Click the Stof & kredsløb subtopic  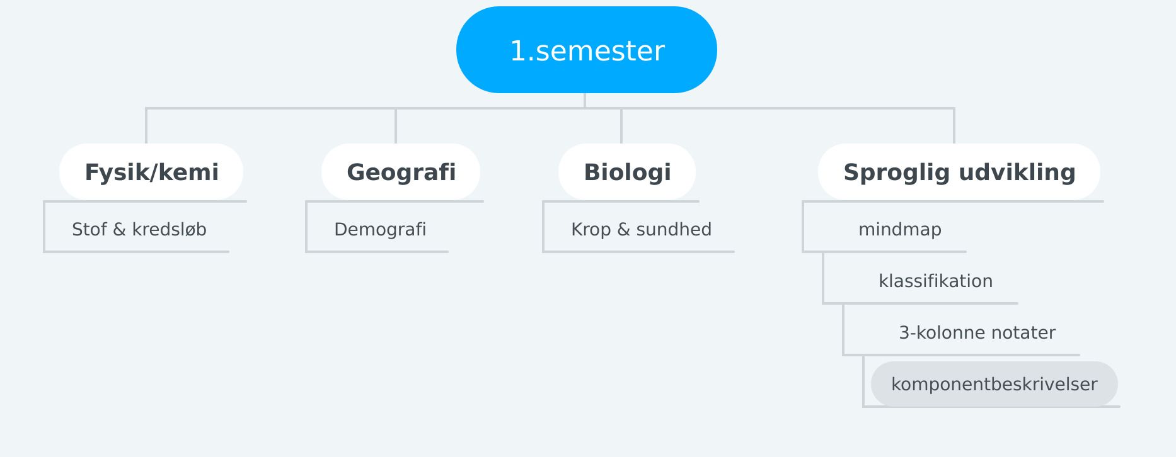(x=139, y=229)
